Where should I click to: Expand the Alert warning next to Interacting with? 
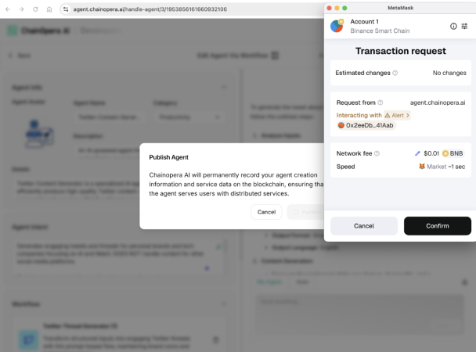pyautogui.click(x=397, y=115)
